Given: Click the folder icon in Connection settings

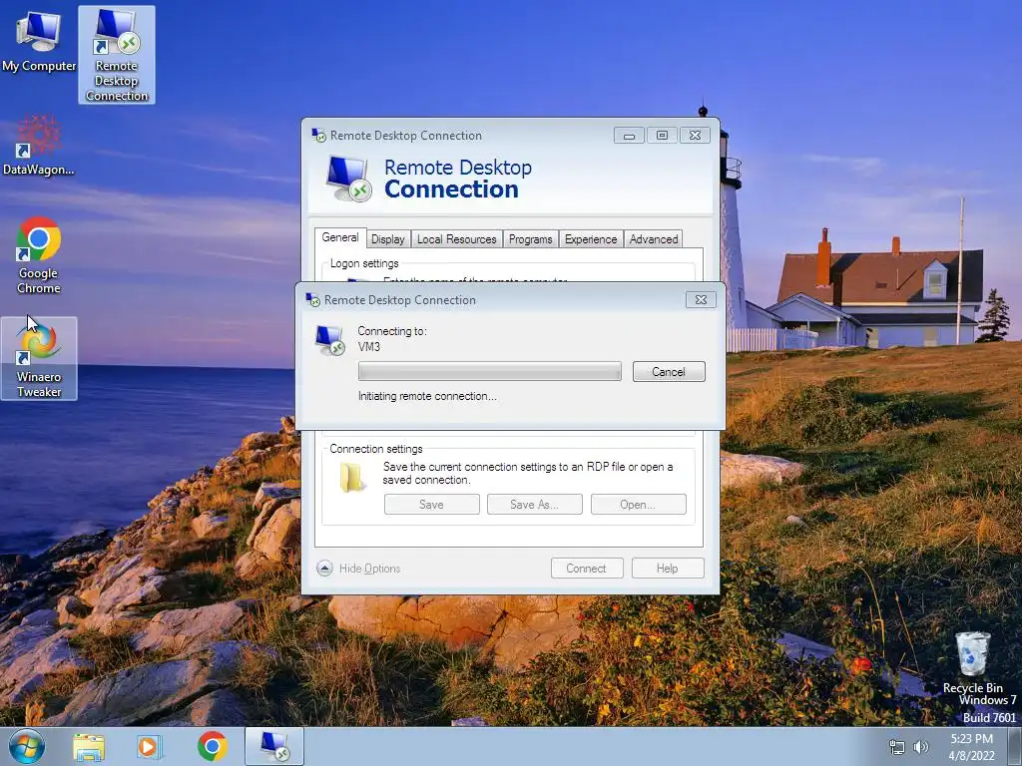Looking at the screenshot, I should [x=352, y=478].
